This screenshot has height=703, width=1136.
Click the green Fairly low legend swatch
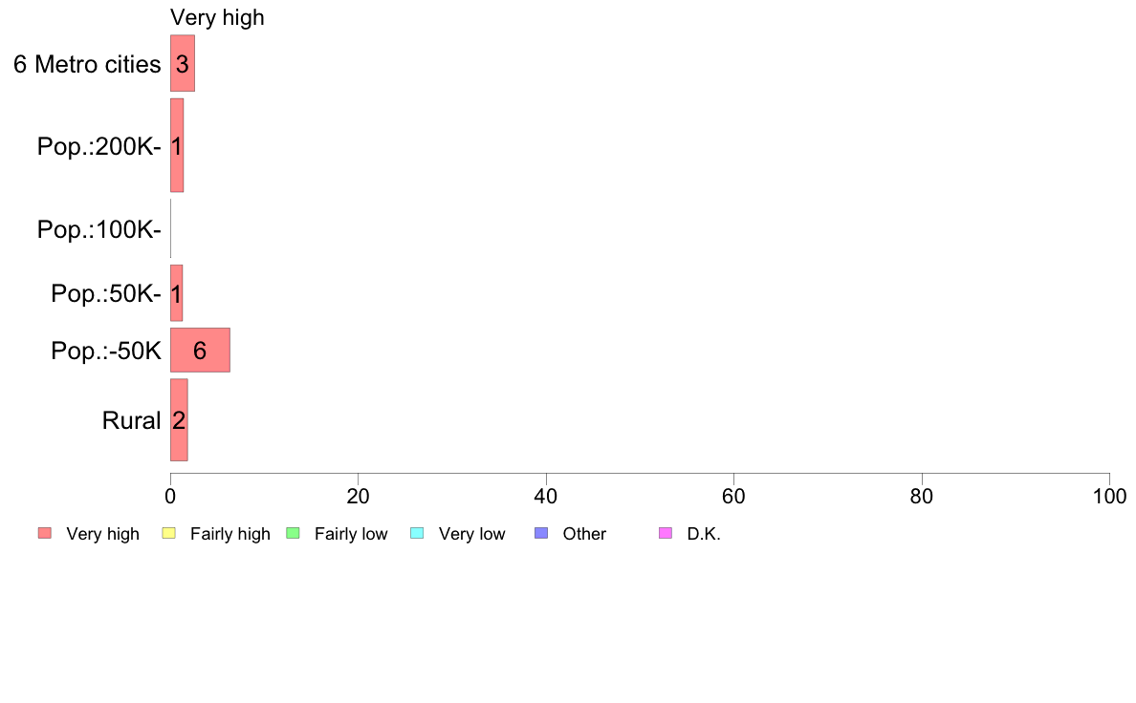coord(294,534)
